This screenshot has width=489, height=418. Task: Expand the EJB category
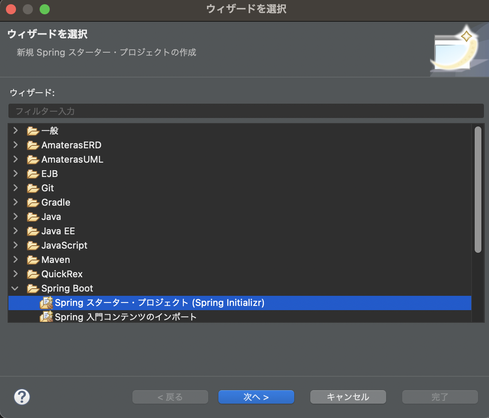pyautogui.click(x=15, y=174)
